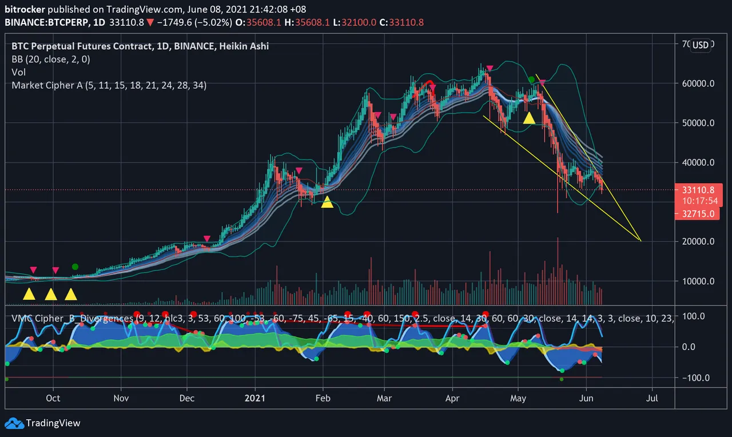The height and width of the screenshot is (437, 732).
Task: Open the USD currency selector
Action: [700, 45]
